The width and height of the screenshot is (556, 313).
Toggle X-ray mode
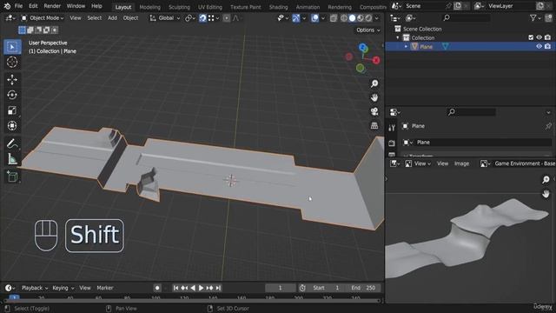(x=334, y=18)
